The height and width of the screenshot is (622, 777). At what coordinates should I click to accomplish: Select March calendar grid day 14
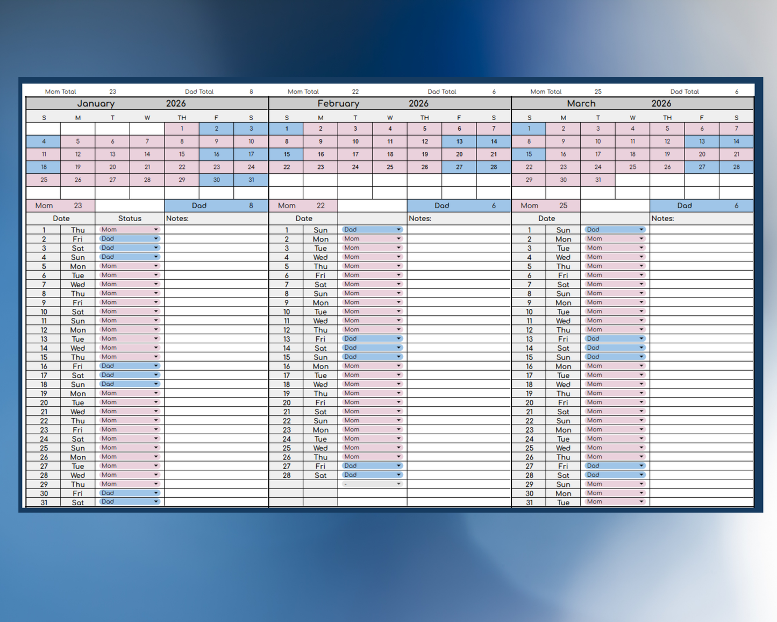pos(736,142)
